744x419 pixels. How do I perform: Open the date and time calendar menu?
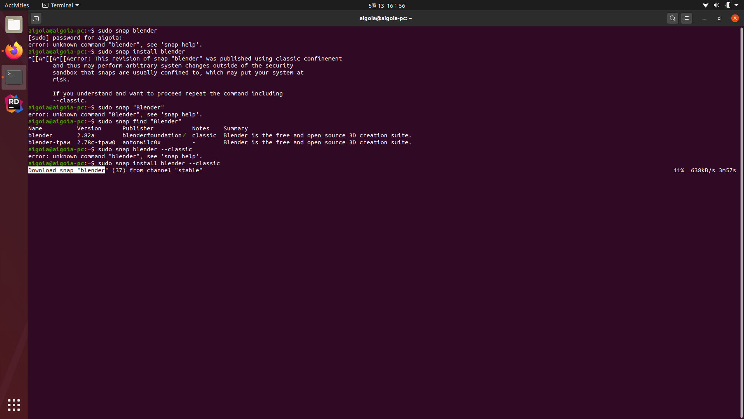[x=386, y=5]
